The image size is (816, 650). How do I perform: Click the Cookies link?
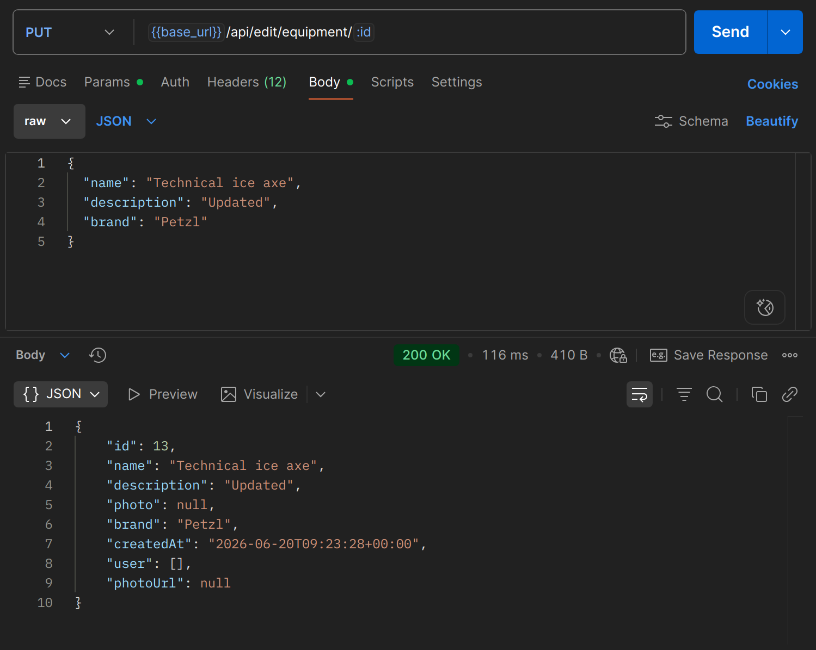pyautogui.click(x=772, y=84)
